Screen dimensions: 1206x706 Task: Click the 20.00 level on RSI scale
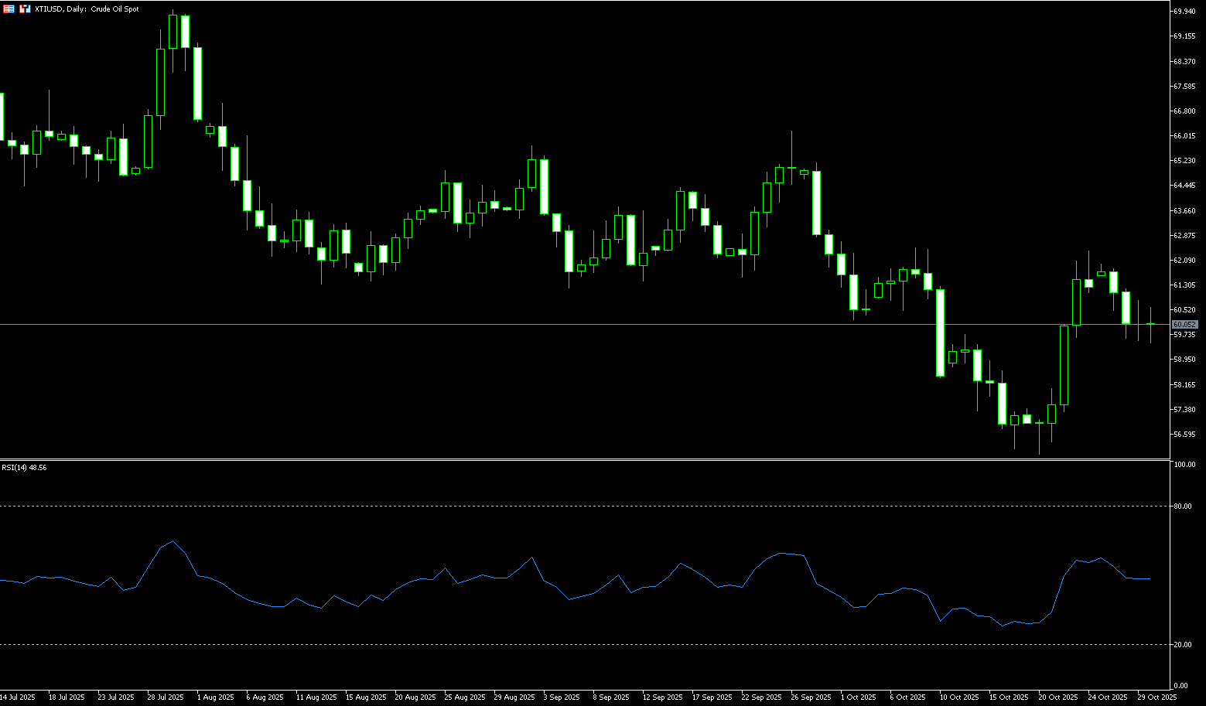1182,645
